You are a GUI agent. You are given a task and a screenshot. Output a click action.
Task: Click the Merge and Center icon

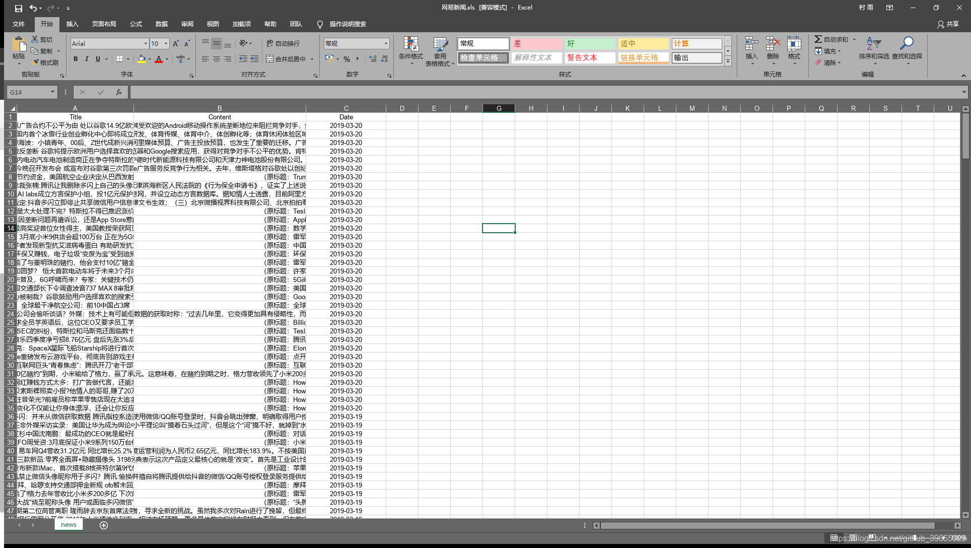270,59
